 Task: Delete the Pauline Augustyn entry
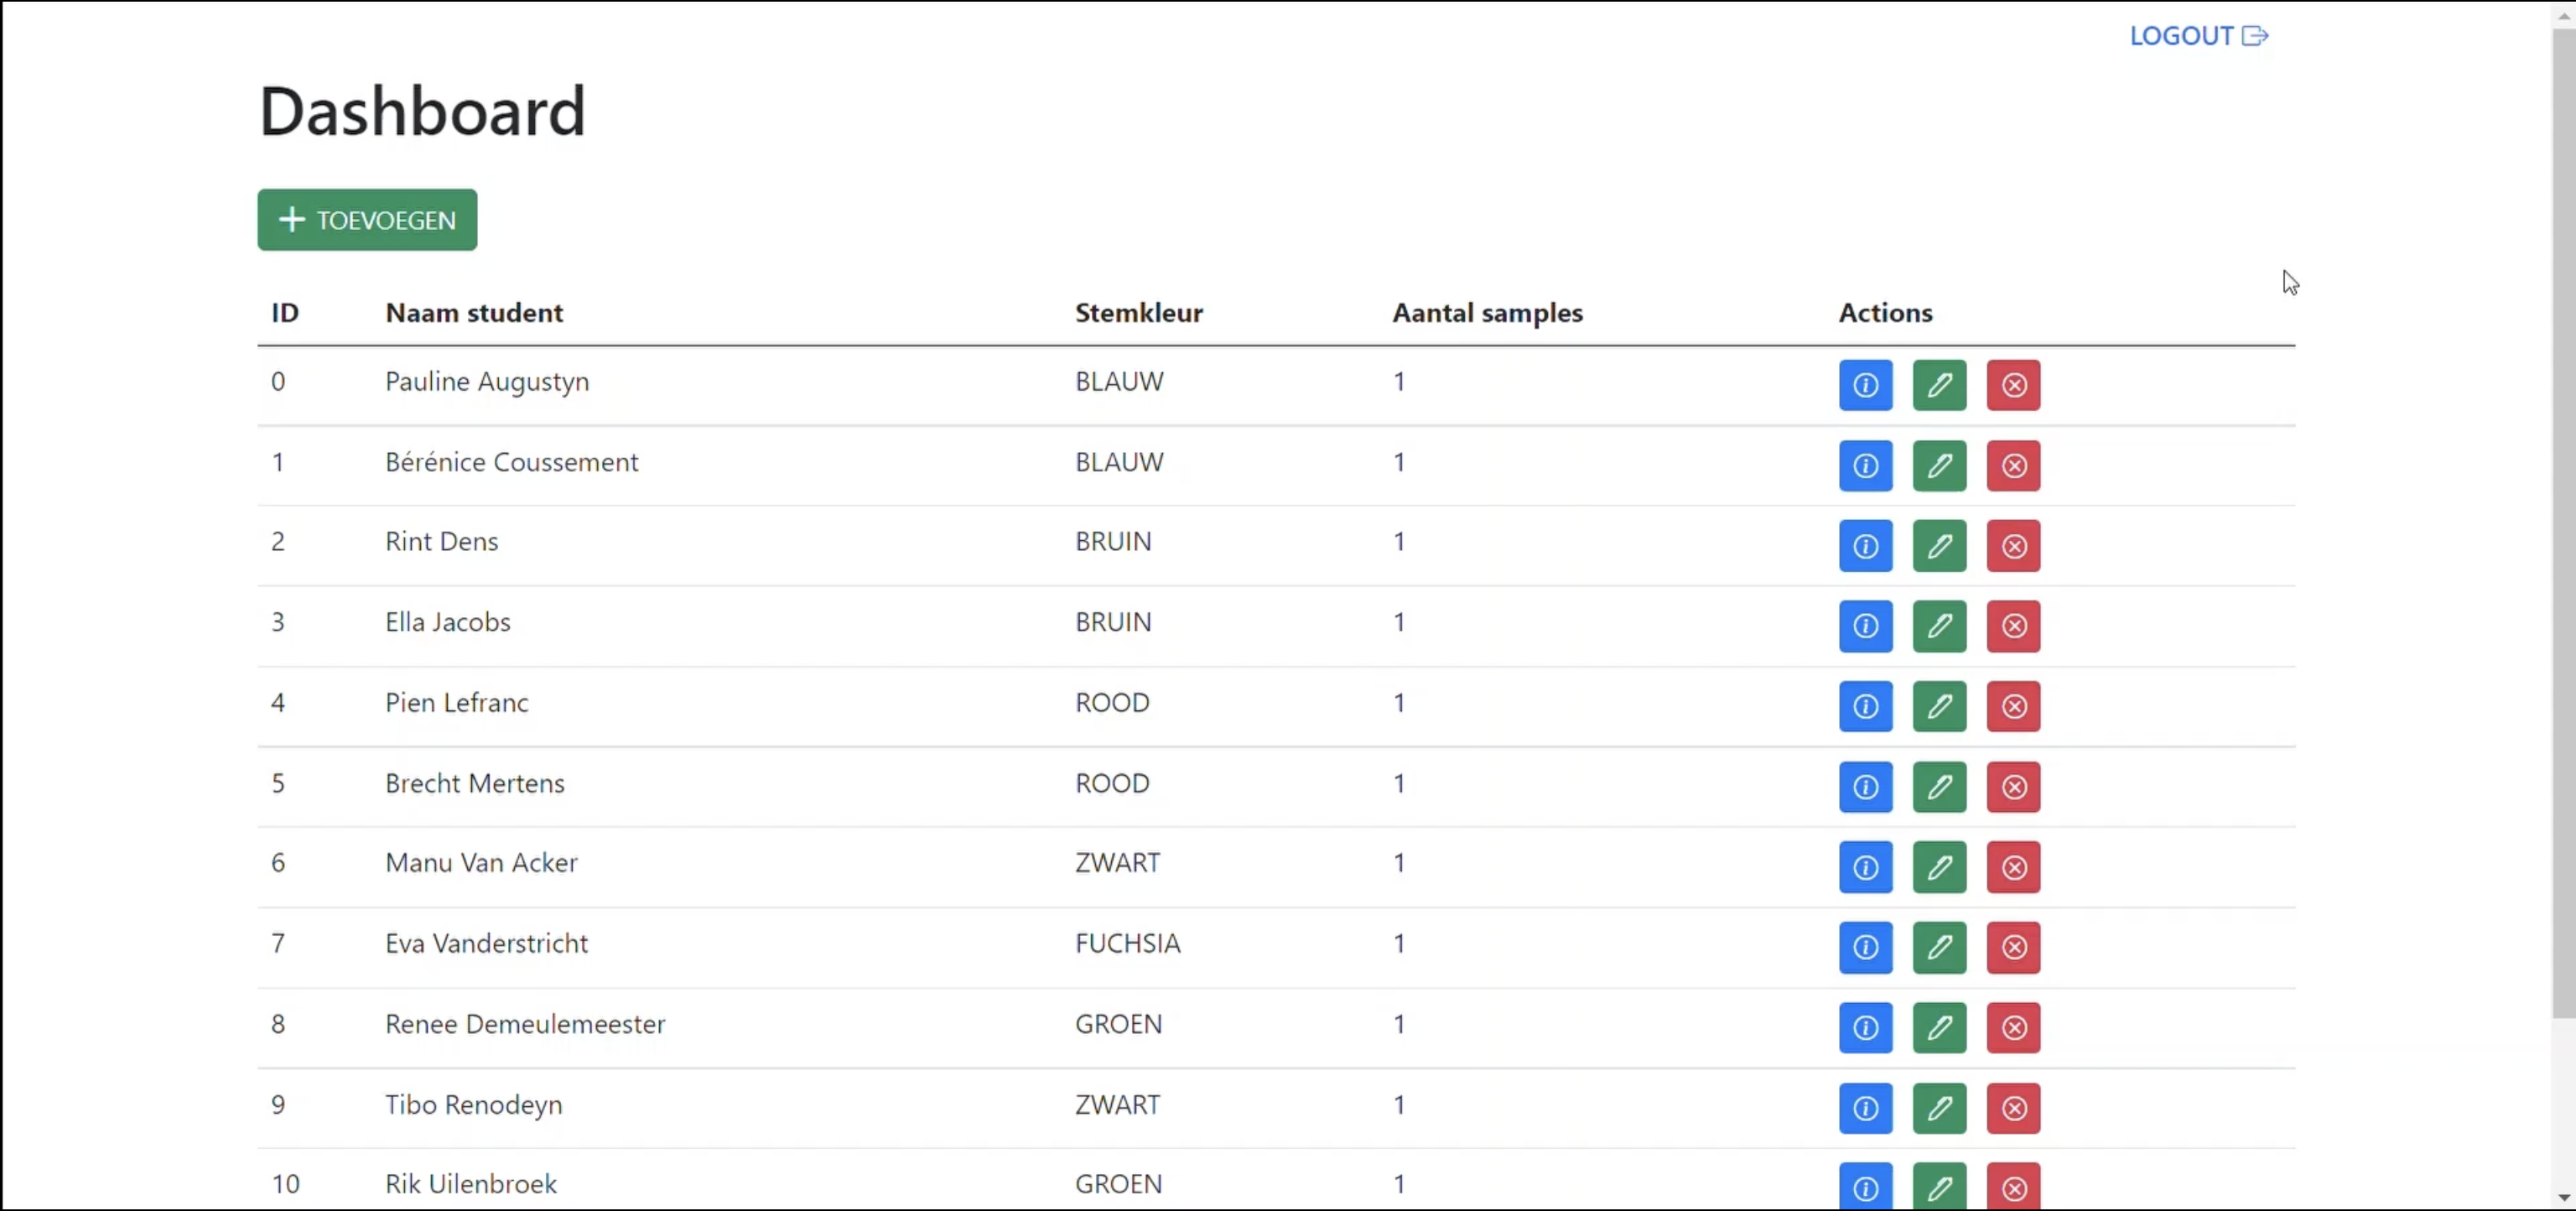point(2013,385)
